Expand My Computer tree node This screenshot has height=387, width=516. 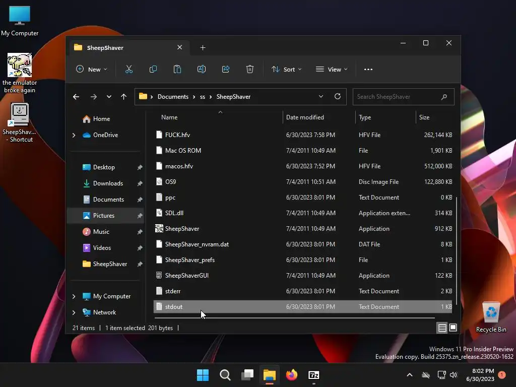74,296
